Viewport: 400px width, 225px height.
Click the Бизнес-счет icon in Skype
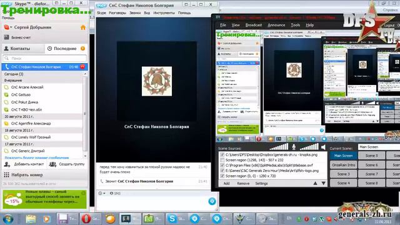click(7, 37)
